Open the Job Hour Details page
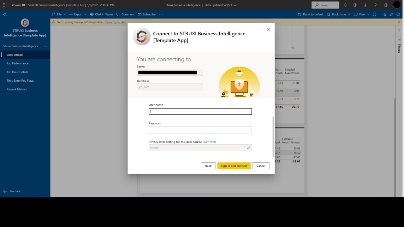The width and height of the screenshot is (404, 227). pos(25,72)
